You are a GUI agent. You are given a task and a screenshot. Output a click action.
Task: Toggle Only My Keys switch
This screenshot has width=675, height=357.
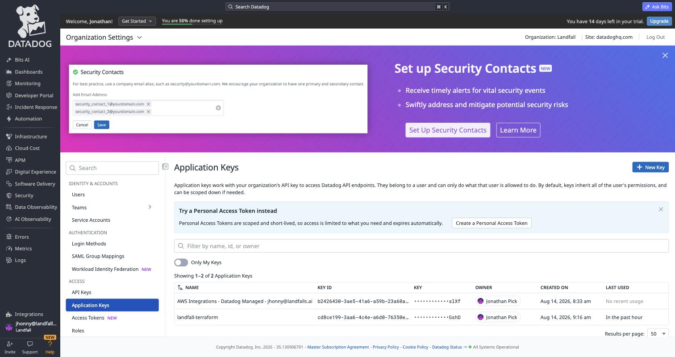(181, 262)
